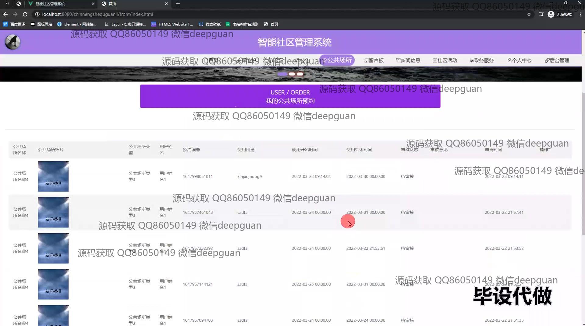Click the site logo avatar
Image resolution: width=585 pixels, height=326 pixels.
click(12, 42)
